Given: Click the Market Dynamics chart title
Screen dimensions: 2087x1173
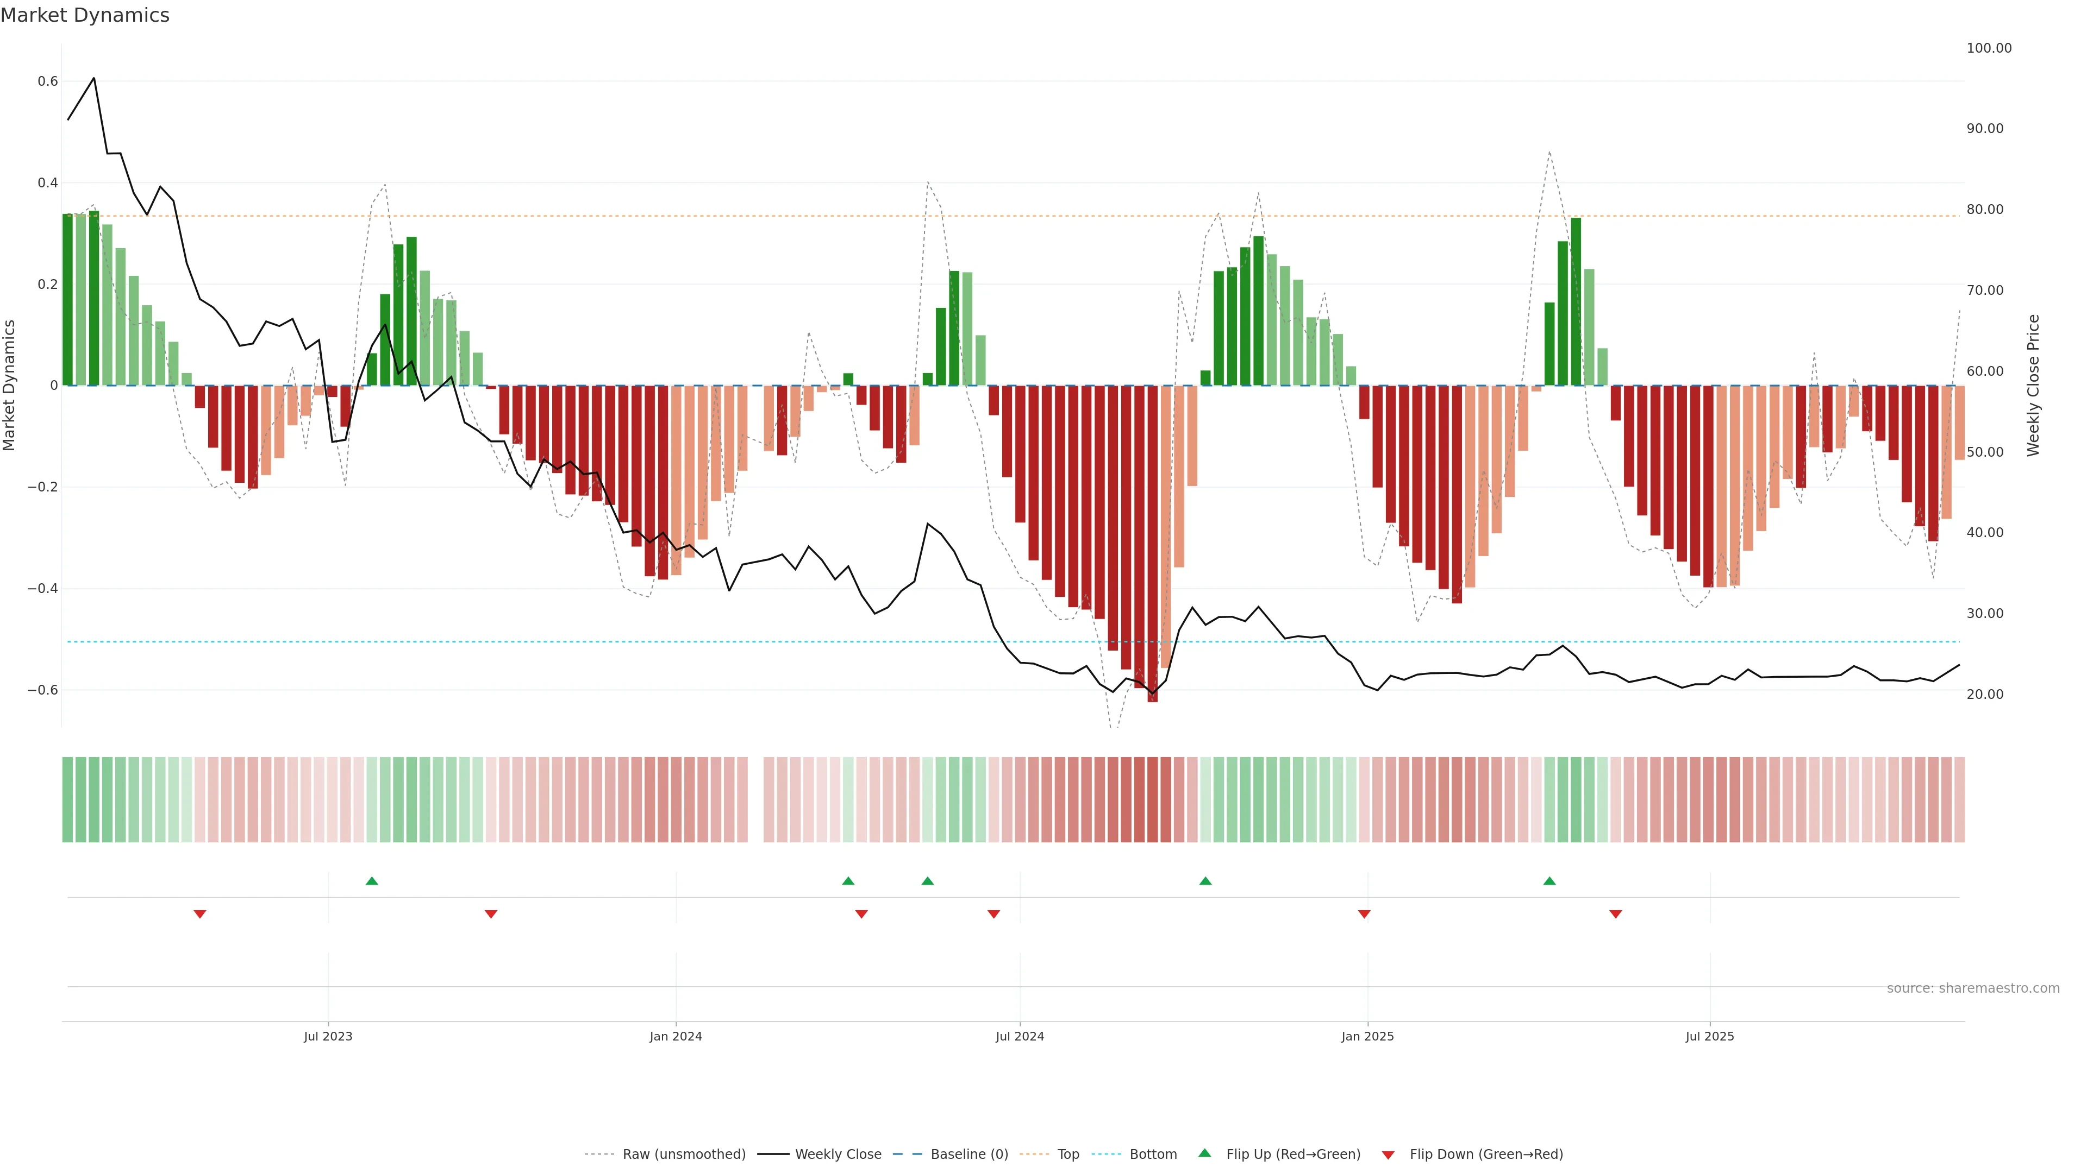Looking at the screenshot, I should [85, 15].
